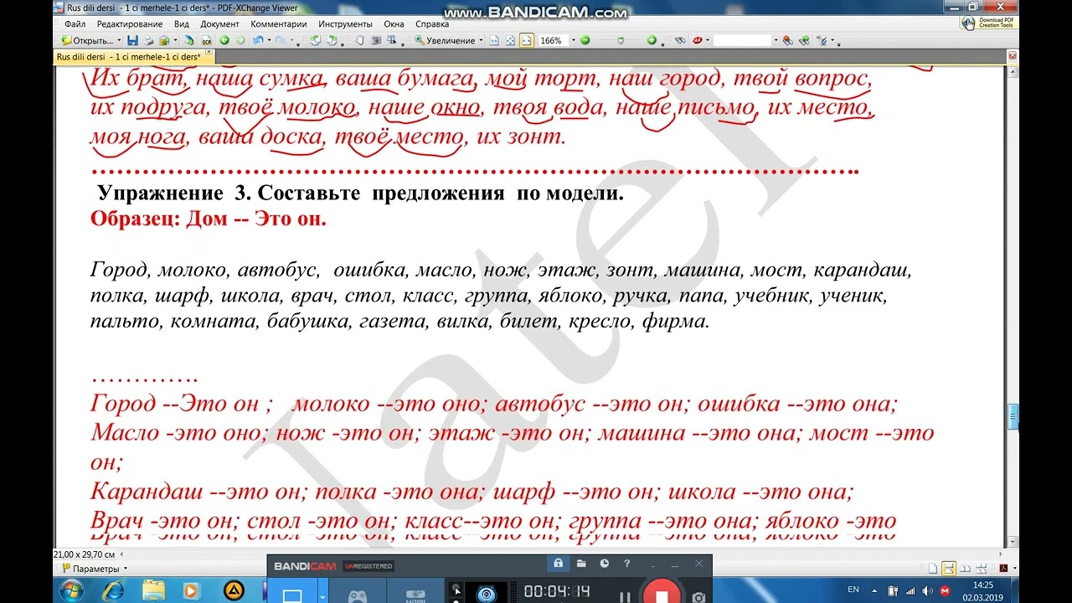Click the EN language indicator in tray

853,590
